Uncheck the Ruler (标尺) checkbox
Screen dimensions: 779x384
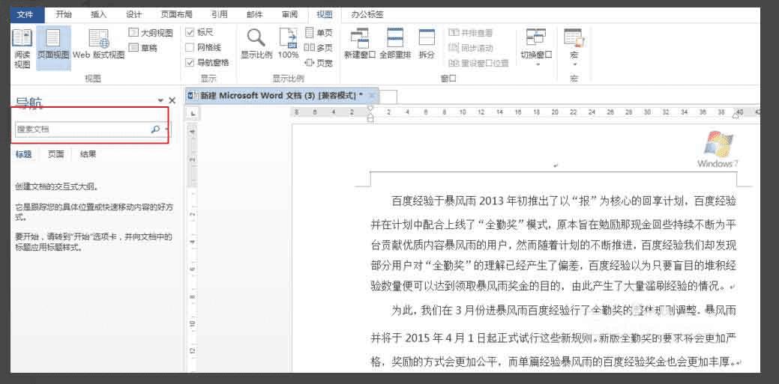189,32
